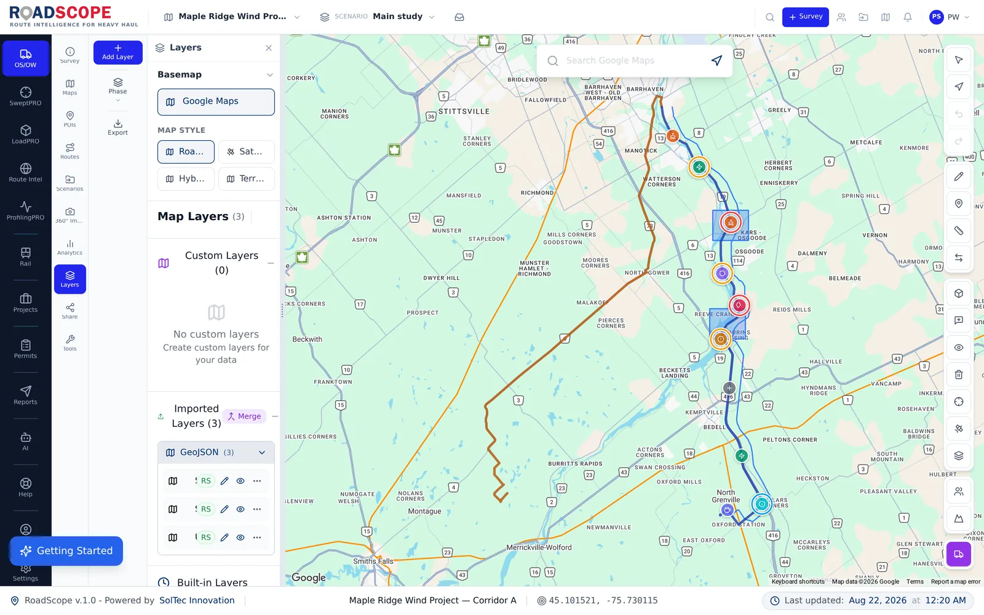Select the Hybrid map style
The image size is (984, 615).
click(x=186, y=179)
